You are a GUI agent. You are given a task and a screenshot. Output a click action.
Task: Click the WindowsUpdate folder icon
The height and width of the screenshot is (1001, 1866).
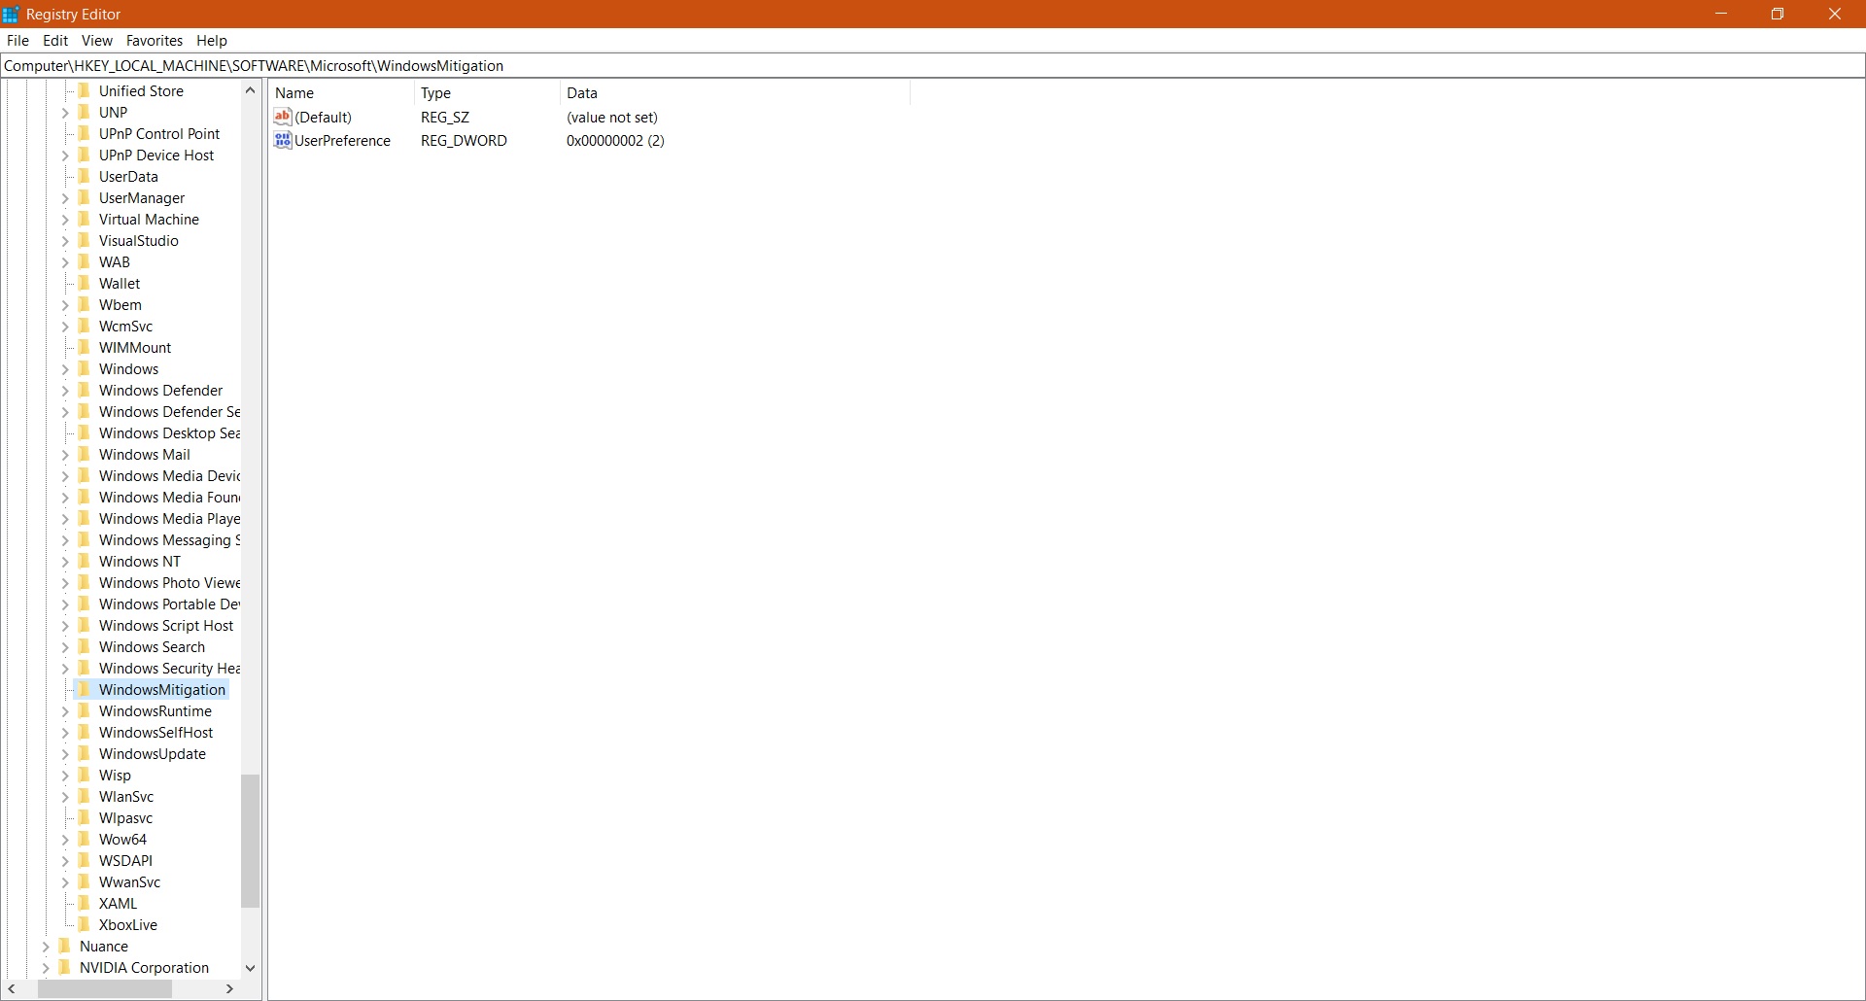point(84,754)
